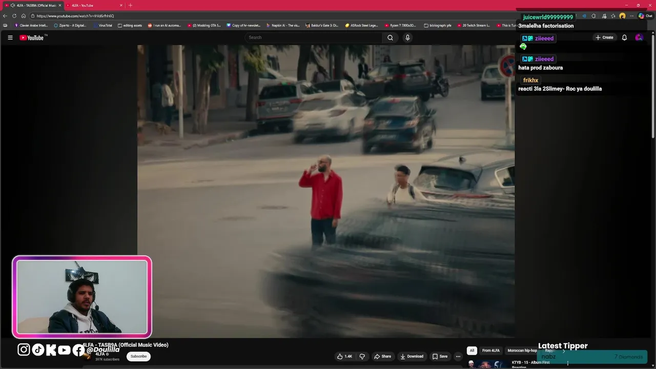Start voice search with the microphone
The image size is (656, 369).
tap(407, 37)
